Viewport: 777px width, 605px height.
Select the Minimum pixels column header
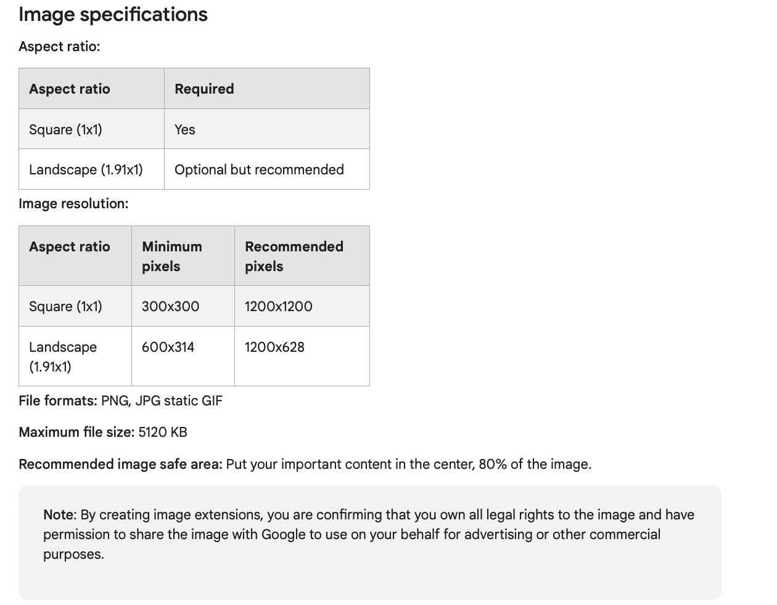[172, 256]
